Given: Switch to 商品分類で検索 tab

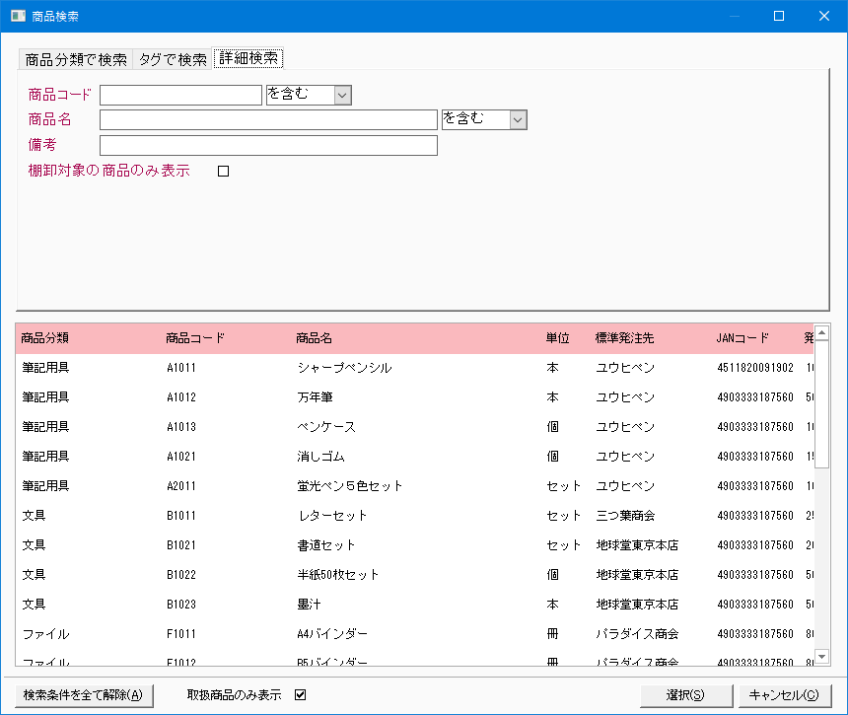Looking at the screenshot, I should pyautogui.click(x=76, y=59).
